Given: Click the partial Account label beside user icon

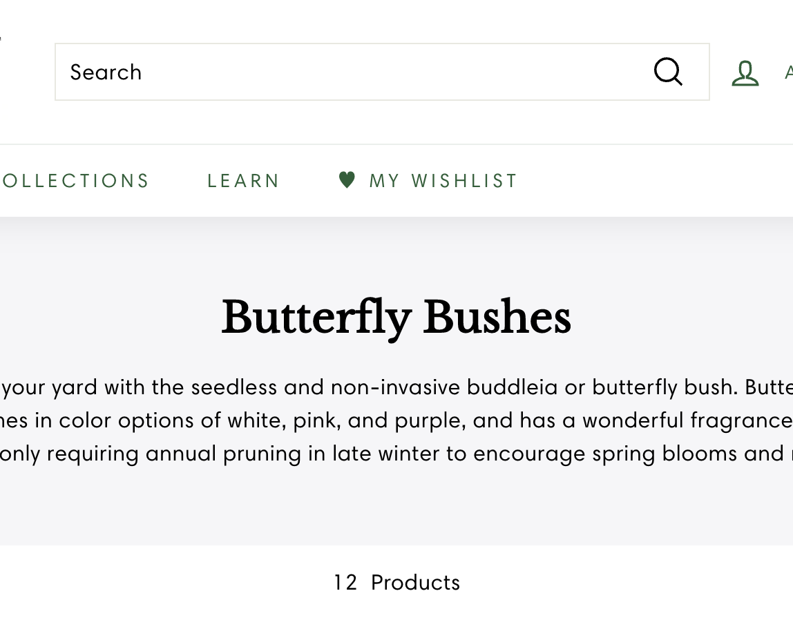Looking at the screenshot, I should click(x=788, y=72).
